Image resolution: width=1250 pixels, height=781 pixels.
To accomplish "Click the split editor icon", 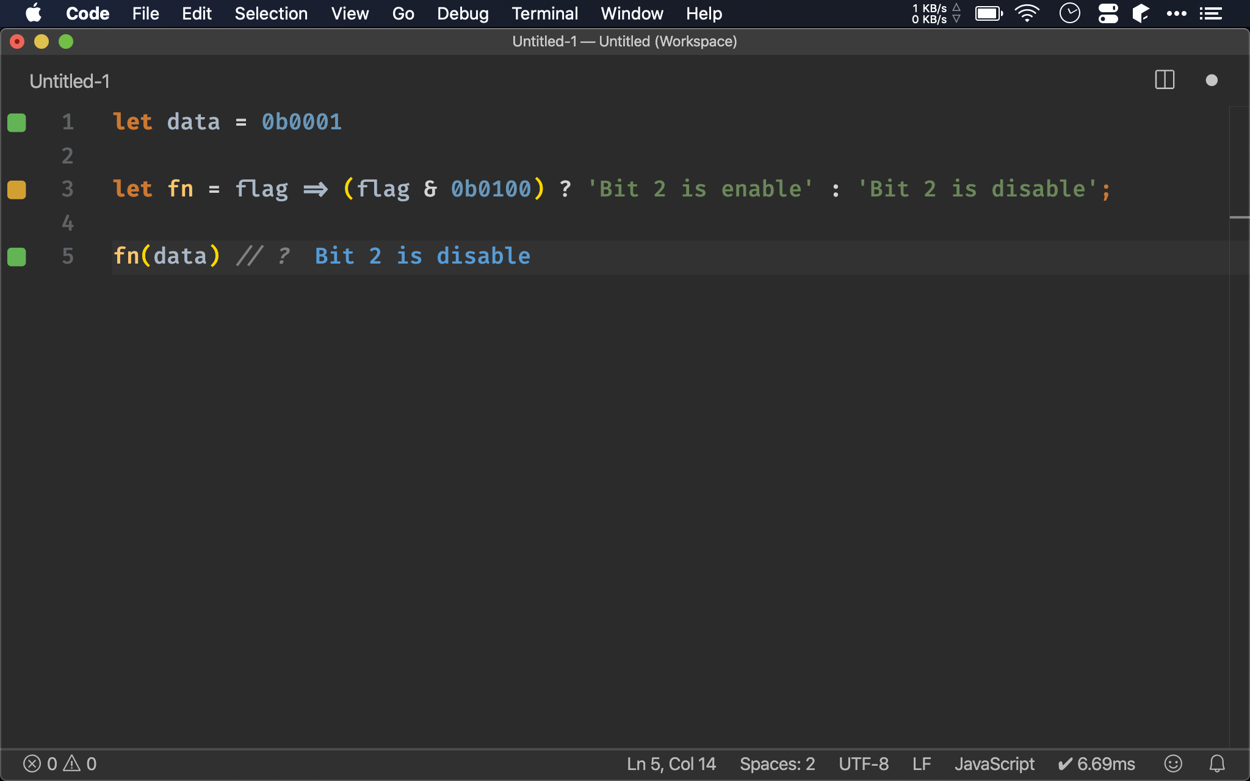I will click(1165, 81).
